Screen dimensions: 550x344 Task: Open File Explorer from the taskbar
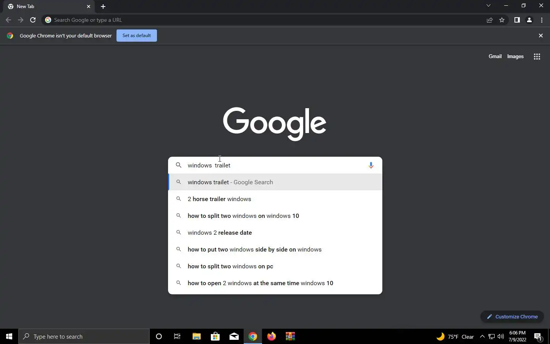[196, 336]
